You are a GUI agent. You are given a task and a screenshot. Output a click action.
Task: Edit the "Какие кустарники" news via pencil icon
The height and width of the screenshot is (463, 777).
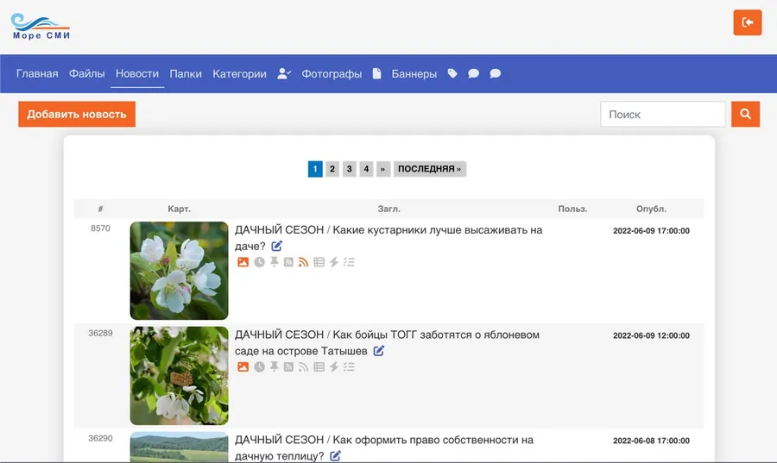click(276, 246)
